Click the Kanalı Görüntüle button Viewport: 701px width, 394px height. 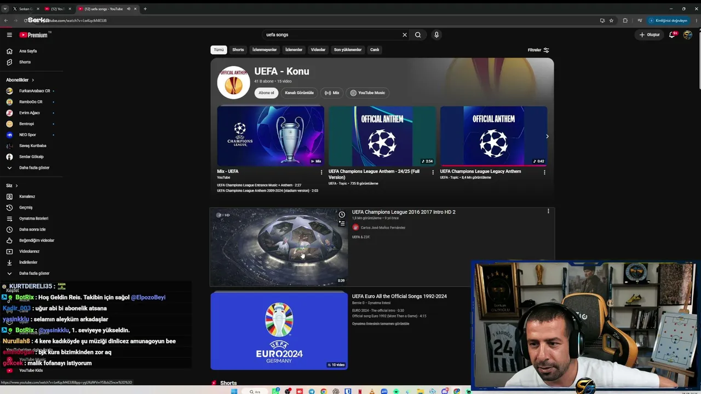pyautogui.click(x=300, y=93)
